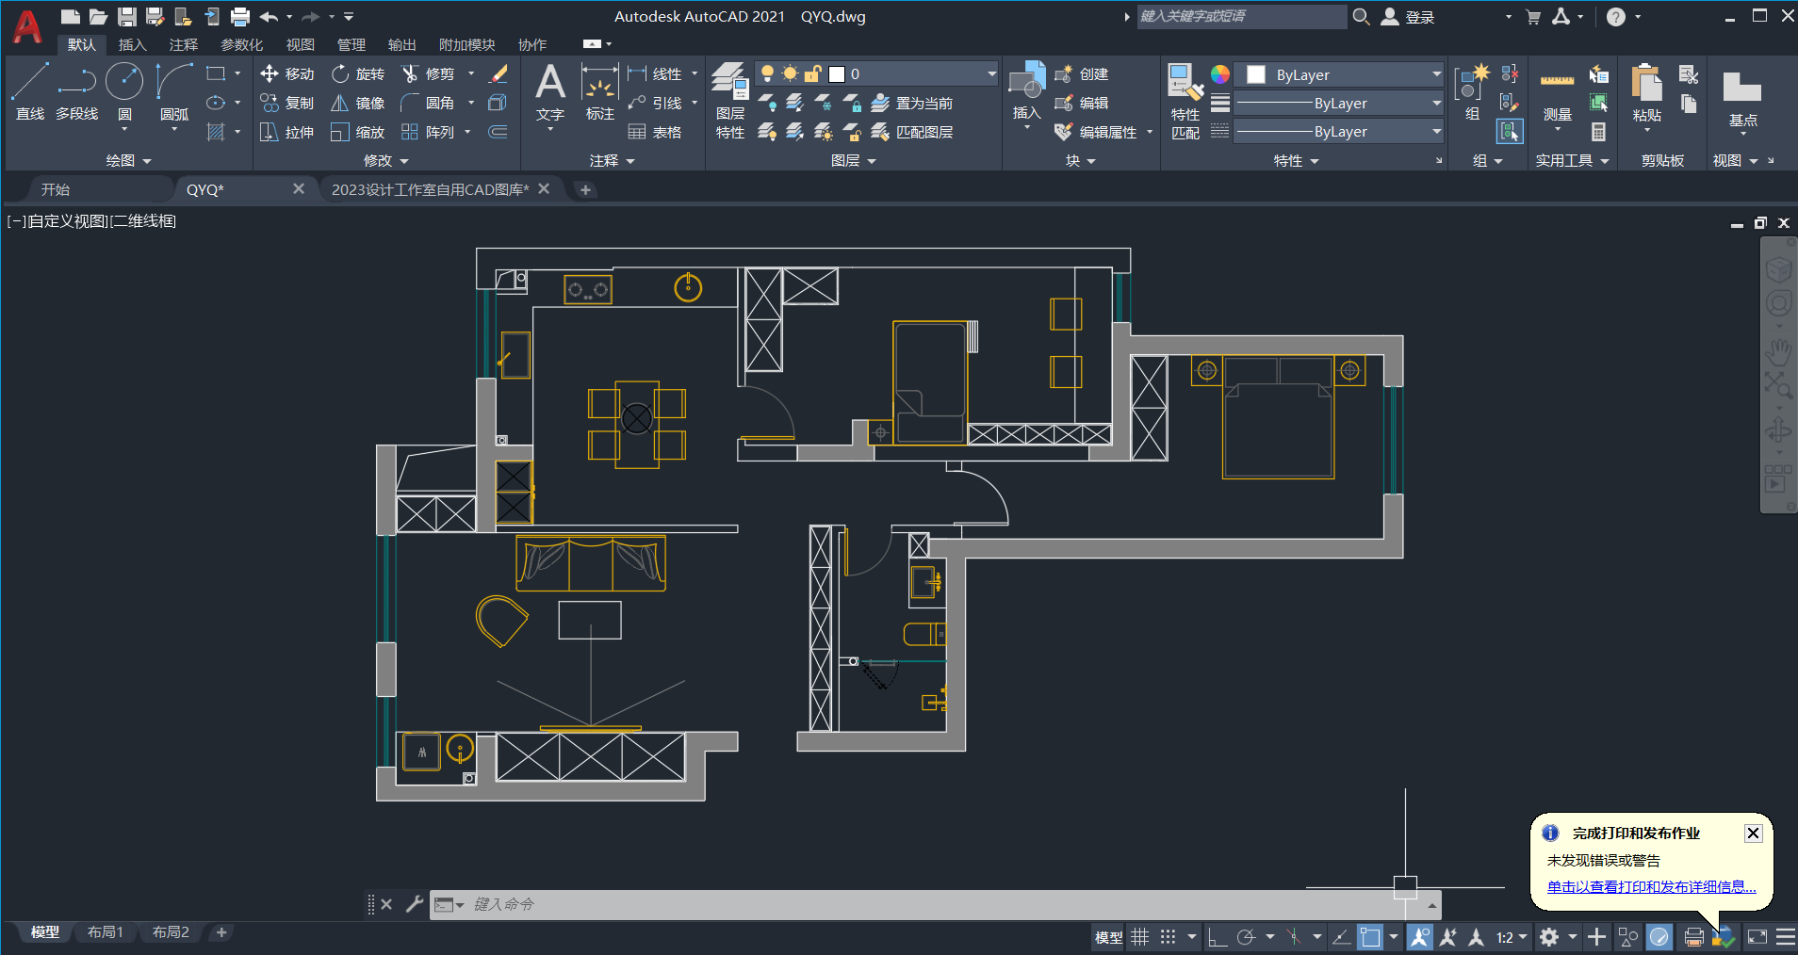Toggle polar tracking in status bar

[1246, 937]
